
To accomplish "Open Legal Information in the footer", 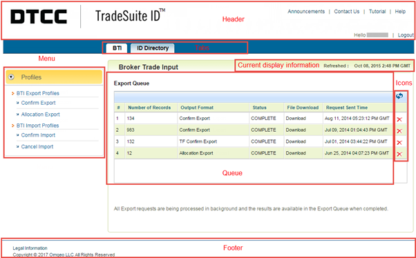I will [30, 248].
